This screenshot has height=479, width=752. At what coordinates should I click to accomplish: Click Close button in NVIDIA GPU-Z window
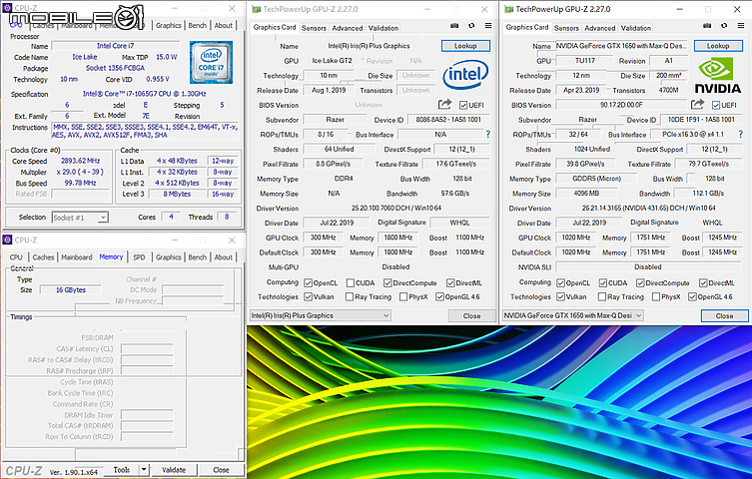point(724,315)
